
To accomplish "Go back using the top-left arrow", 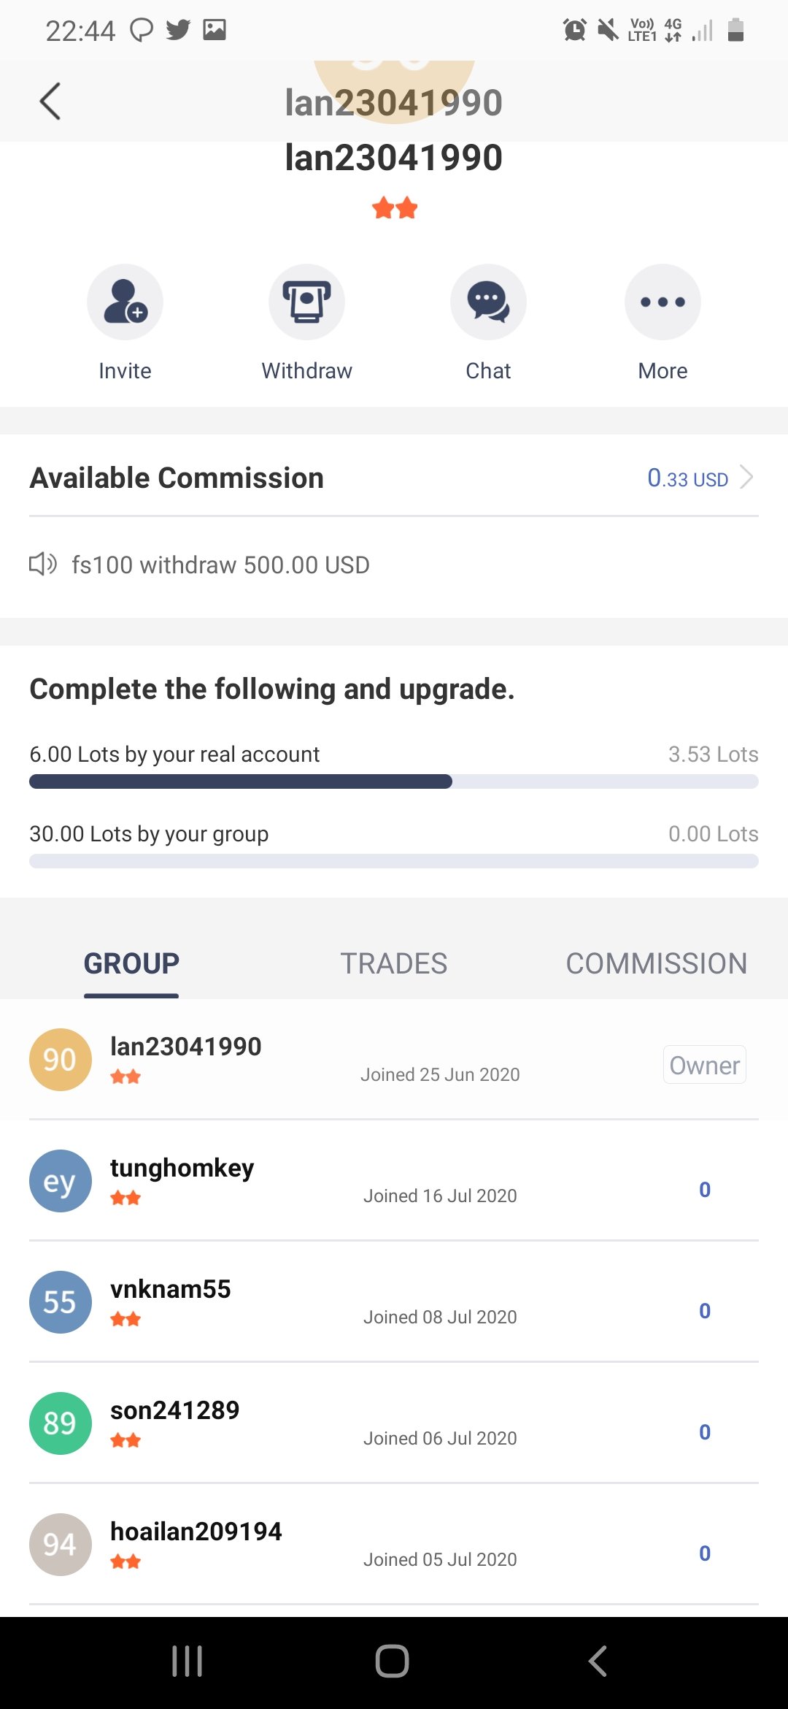I will coord(50,102).
